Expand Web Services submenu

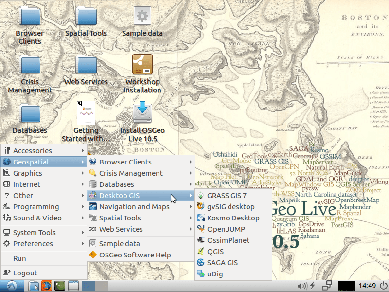pos(141,229)
